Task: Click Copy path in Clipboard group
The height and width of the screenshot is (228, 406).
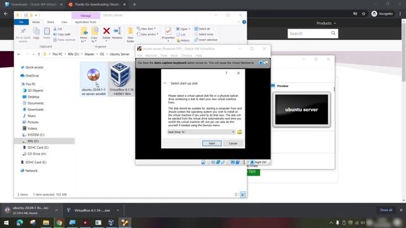Action: 62,34
